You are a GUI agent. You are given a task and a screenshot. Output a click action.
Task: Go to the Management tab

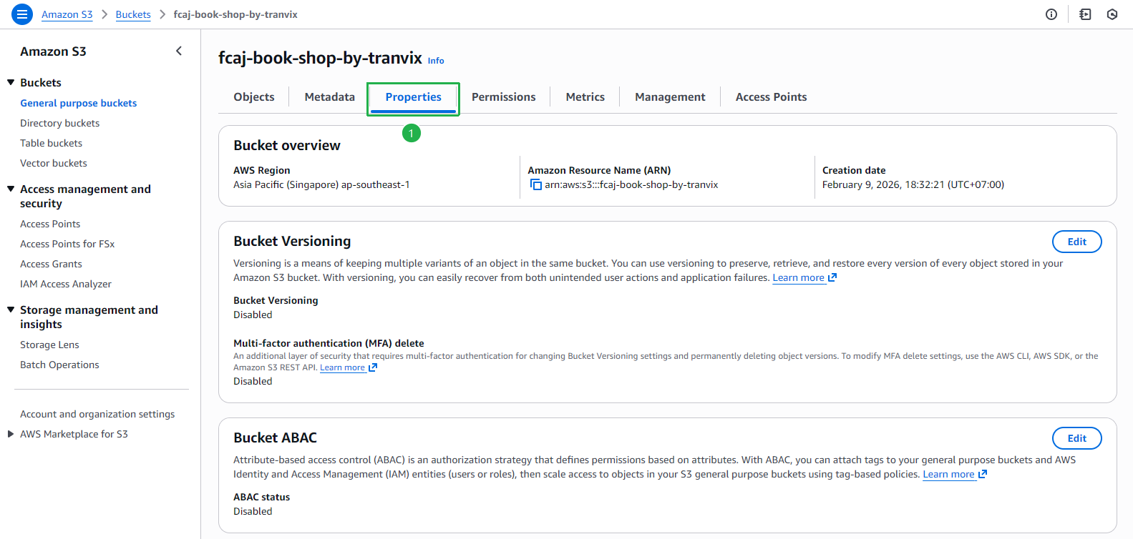[670, 97]
